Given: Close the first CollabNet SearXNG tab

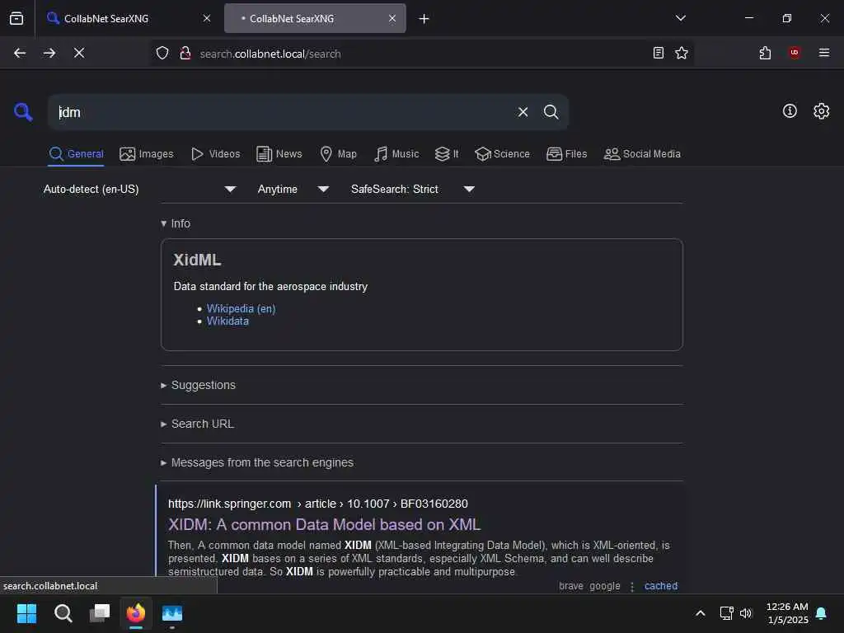Looking at the screenshot, I should (x=207, y=18).
